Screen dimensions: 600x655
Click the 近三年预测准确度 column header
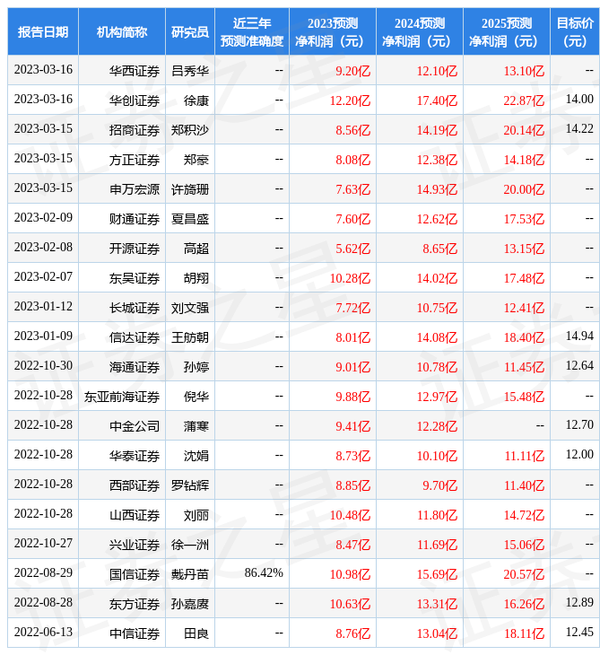pyautogui.click(x=252, y=32)
